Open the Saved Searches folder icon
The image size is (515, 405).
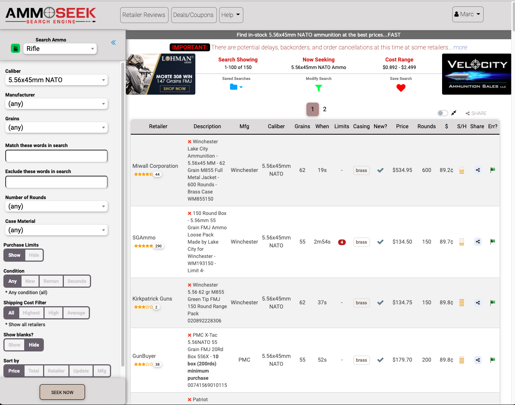tap(234, 87)
